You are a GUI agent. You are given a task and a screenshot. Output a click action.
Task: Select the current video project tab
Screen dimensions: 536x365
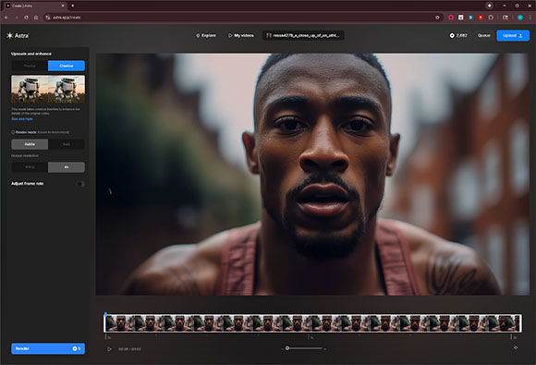coord(303,35)
